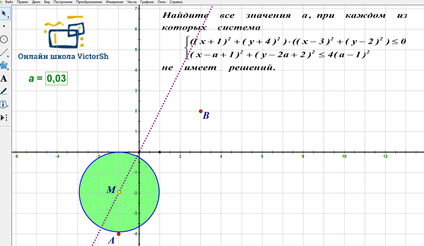The width and height of the screenshot is (424, 246).
Task: Open the Вид menu
Action: coord(47,2)
